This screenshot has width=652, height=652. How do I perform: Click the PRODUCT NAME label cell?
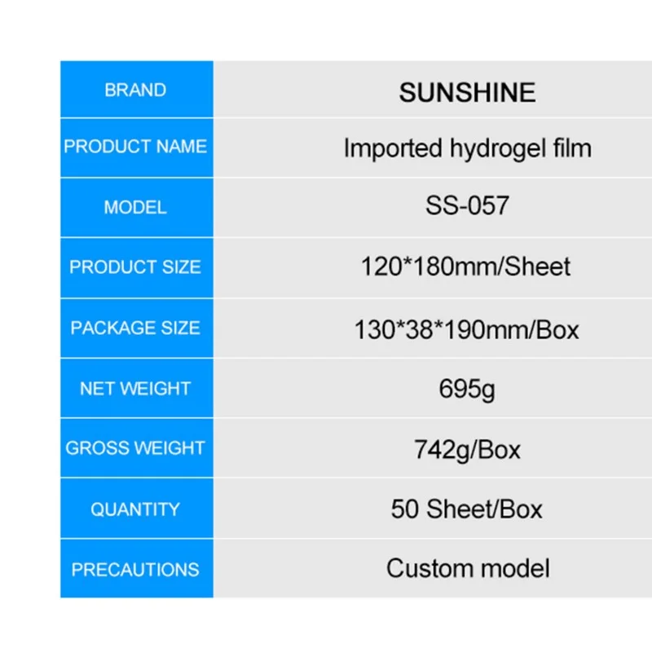pyautogui.click(x=136, y=148)
